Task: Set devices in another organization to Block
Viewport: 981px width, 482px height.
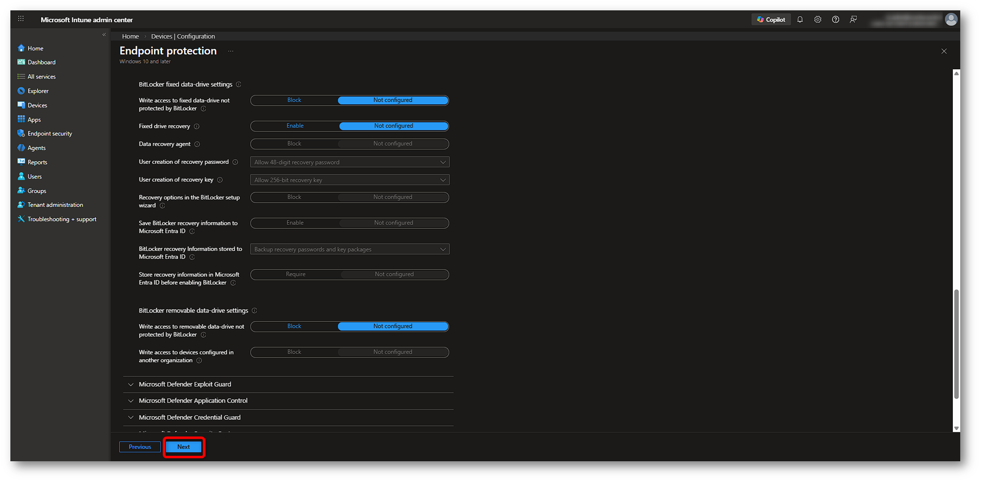Action: click(294, 352)
